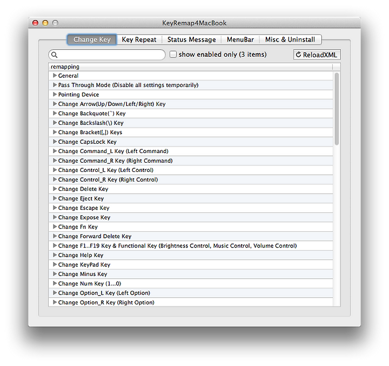389x366 pixels.
Task: Click the remapping column header
Action: pyautogui.click(x=190, y=67)
